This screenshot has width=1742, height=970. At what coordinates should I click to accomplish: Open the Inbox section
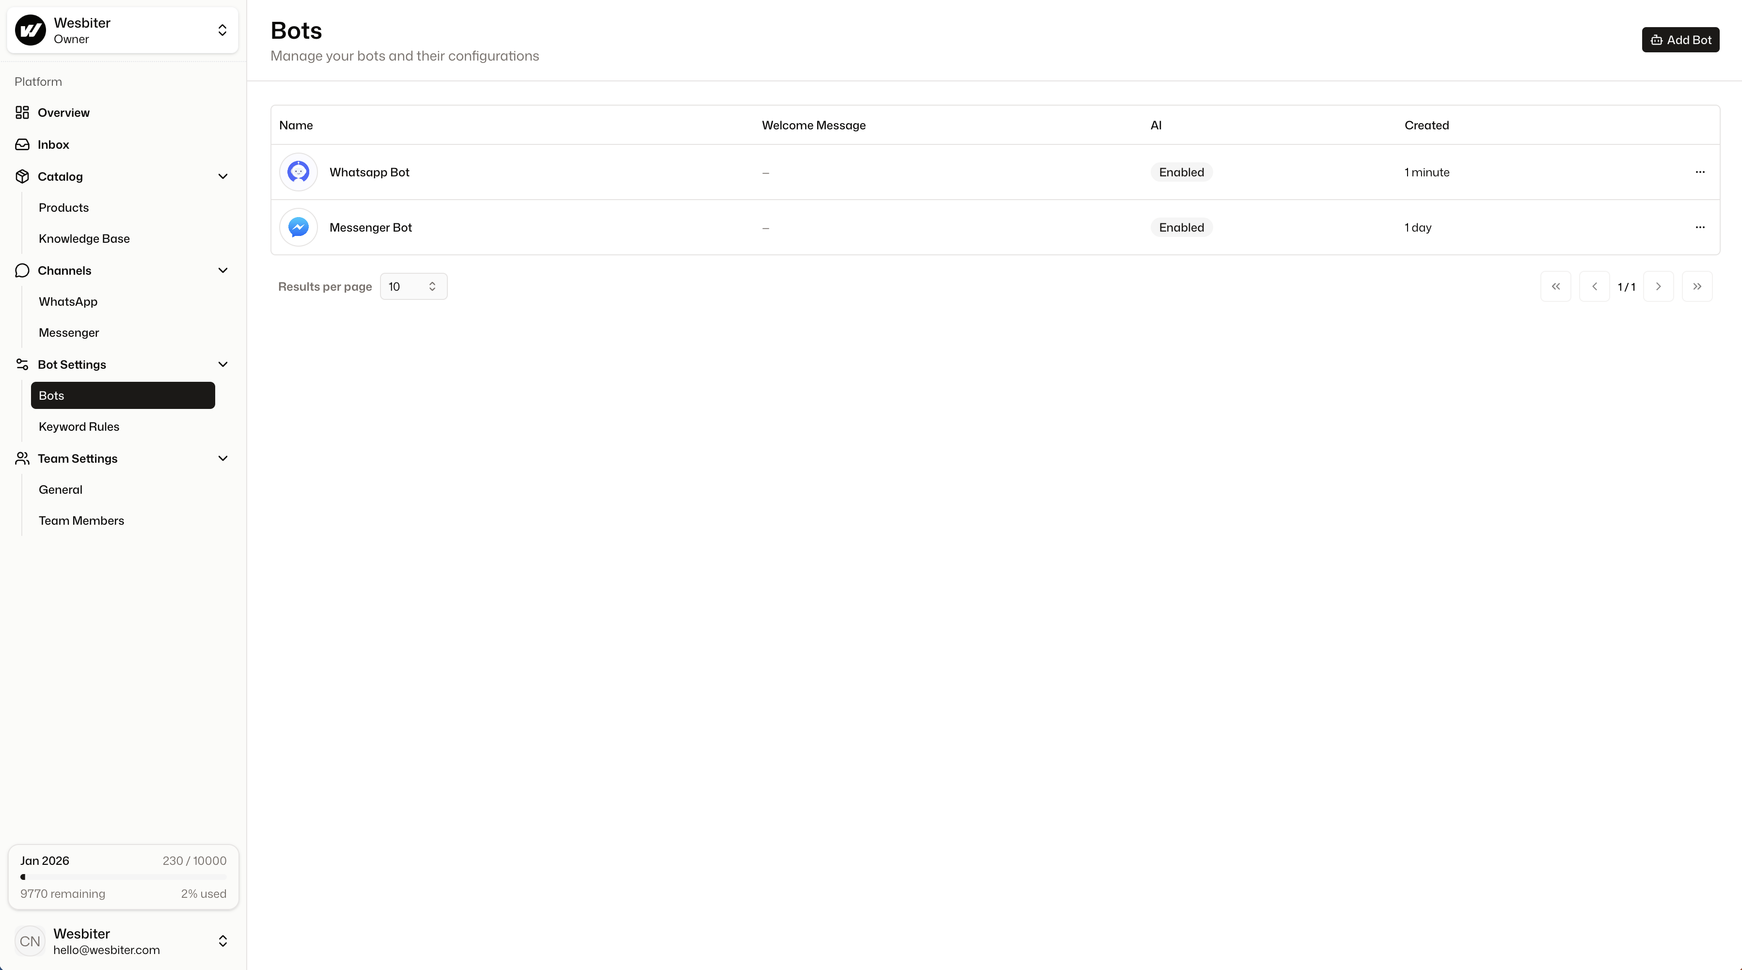[54, 144]
